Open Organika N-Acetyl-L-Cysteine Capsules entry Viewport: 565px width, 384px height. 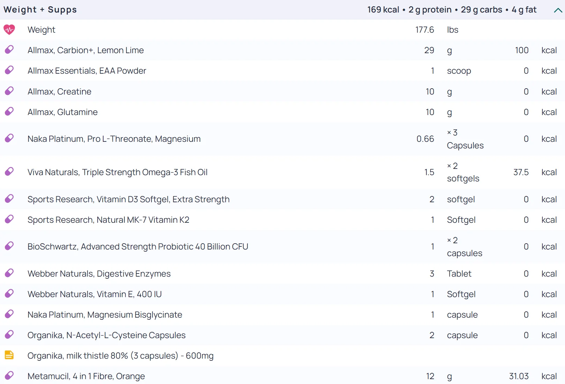click(107, 335)
